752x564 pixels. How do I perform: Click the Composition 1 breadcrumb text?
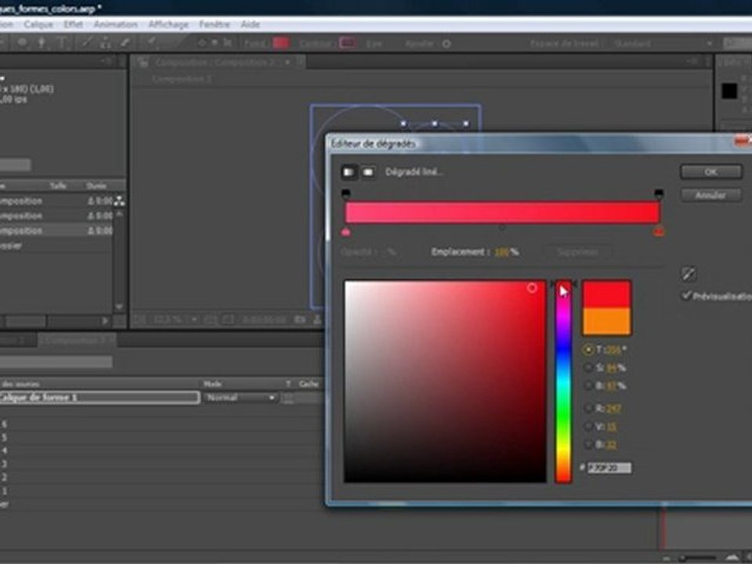click(182, 78)
